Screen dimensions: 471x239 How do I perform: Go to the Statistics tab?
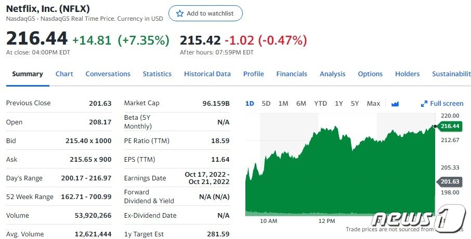tap(157, 74)
